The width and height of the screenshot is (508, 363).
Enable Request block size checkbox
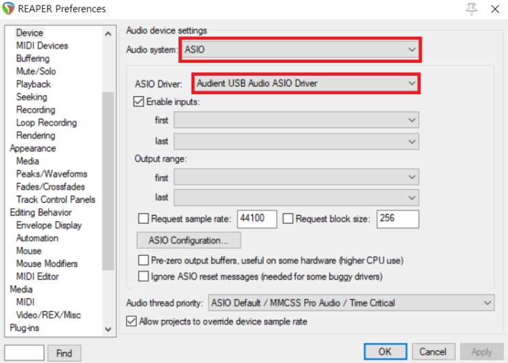(288, 218)
